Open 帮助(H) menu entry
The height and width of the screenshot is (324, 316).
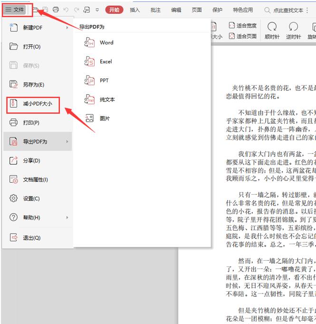pyautogui.click(x=38, y=217)
